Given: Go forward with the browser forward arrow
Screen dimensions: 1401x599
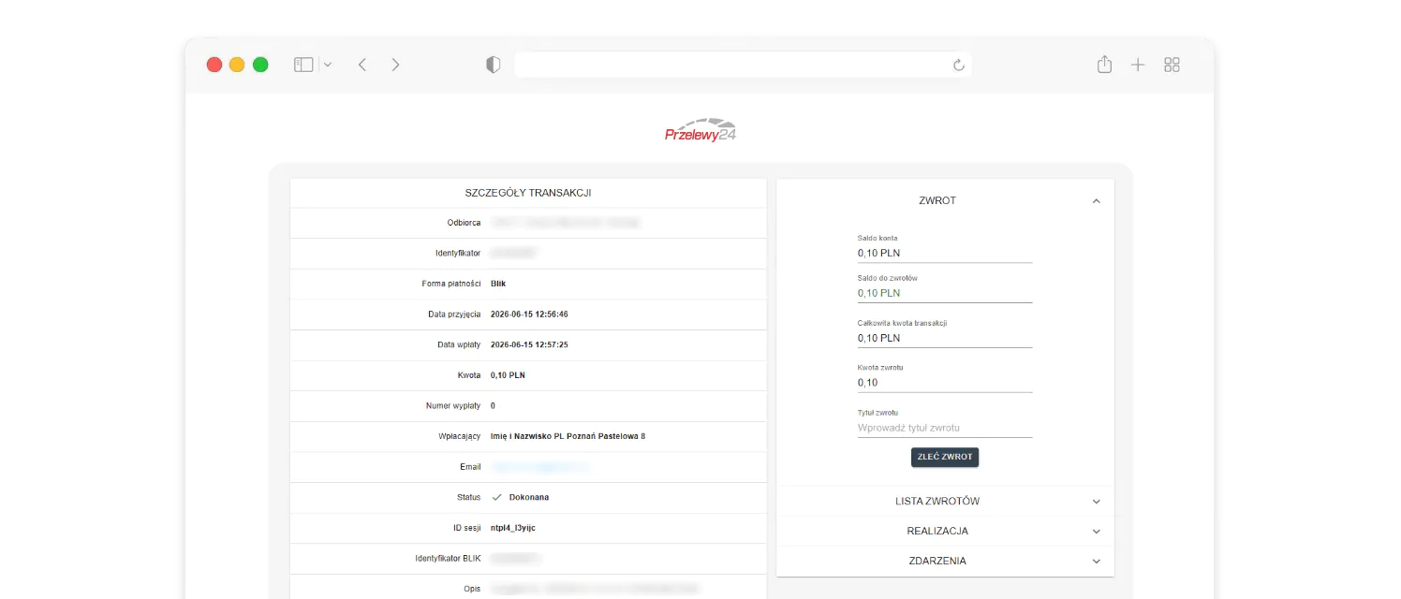Looking at the screenshot, I should tap(395, 65).
